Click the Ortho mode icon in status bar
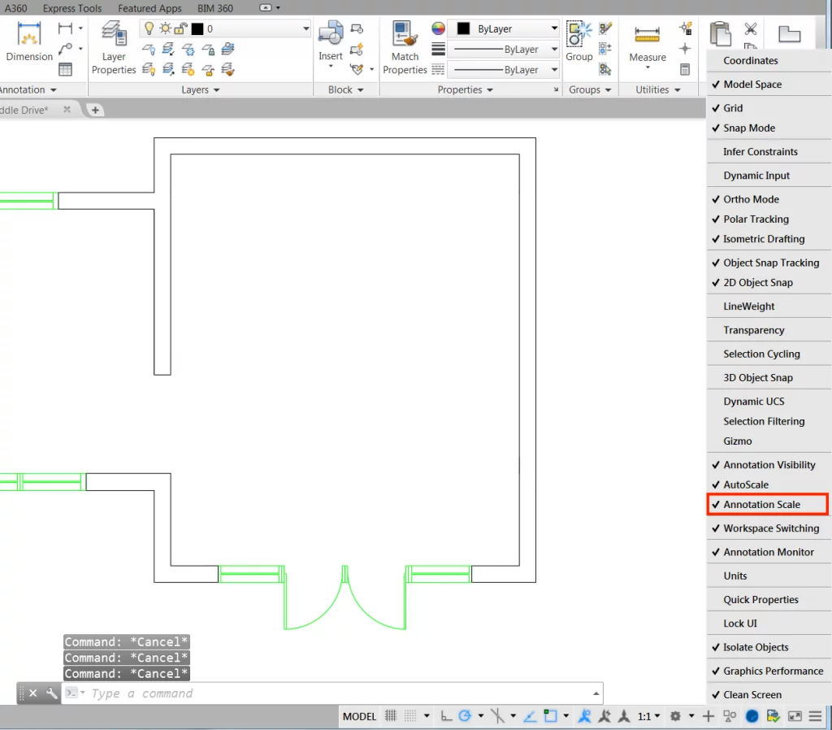The height and width of the screenshot is (730, 832). [x=445, y=716]
